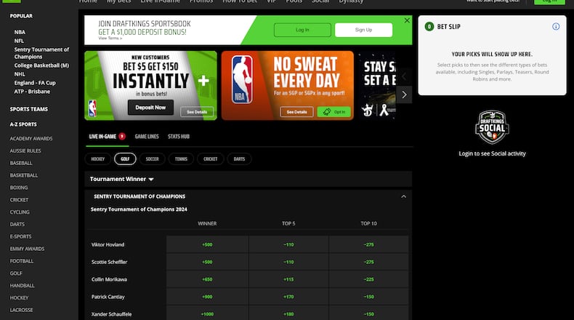Open Basketball in A-Z Sports
The width and height of the screenshot is (574, 320).
click(23, 175)
